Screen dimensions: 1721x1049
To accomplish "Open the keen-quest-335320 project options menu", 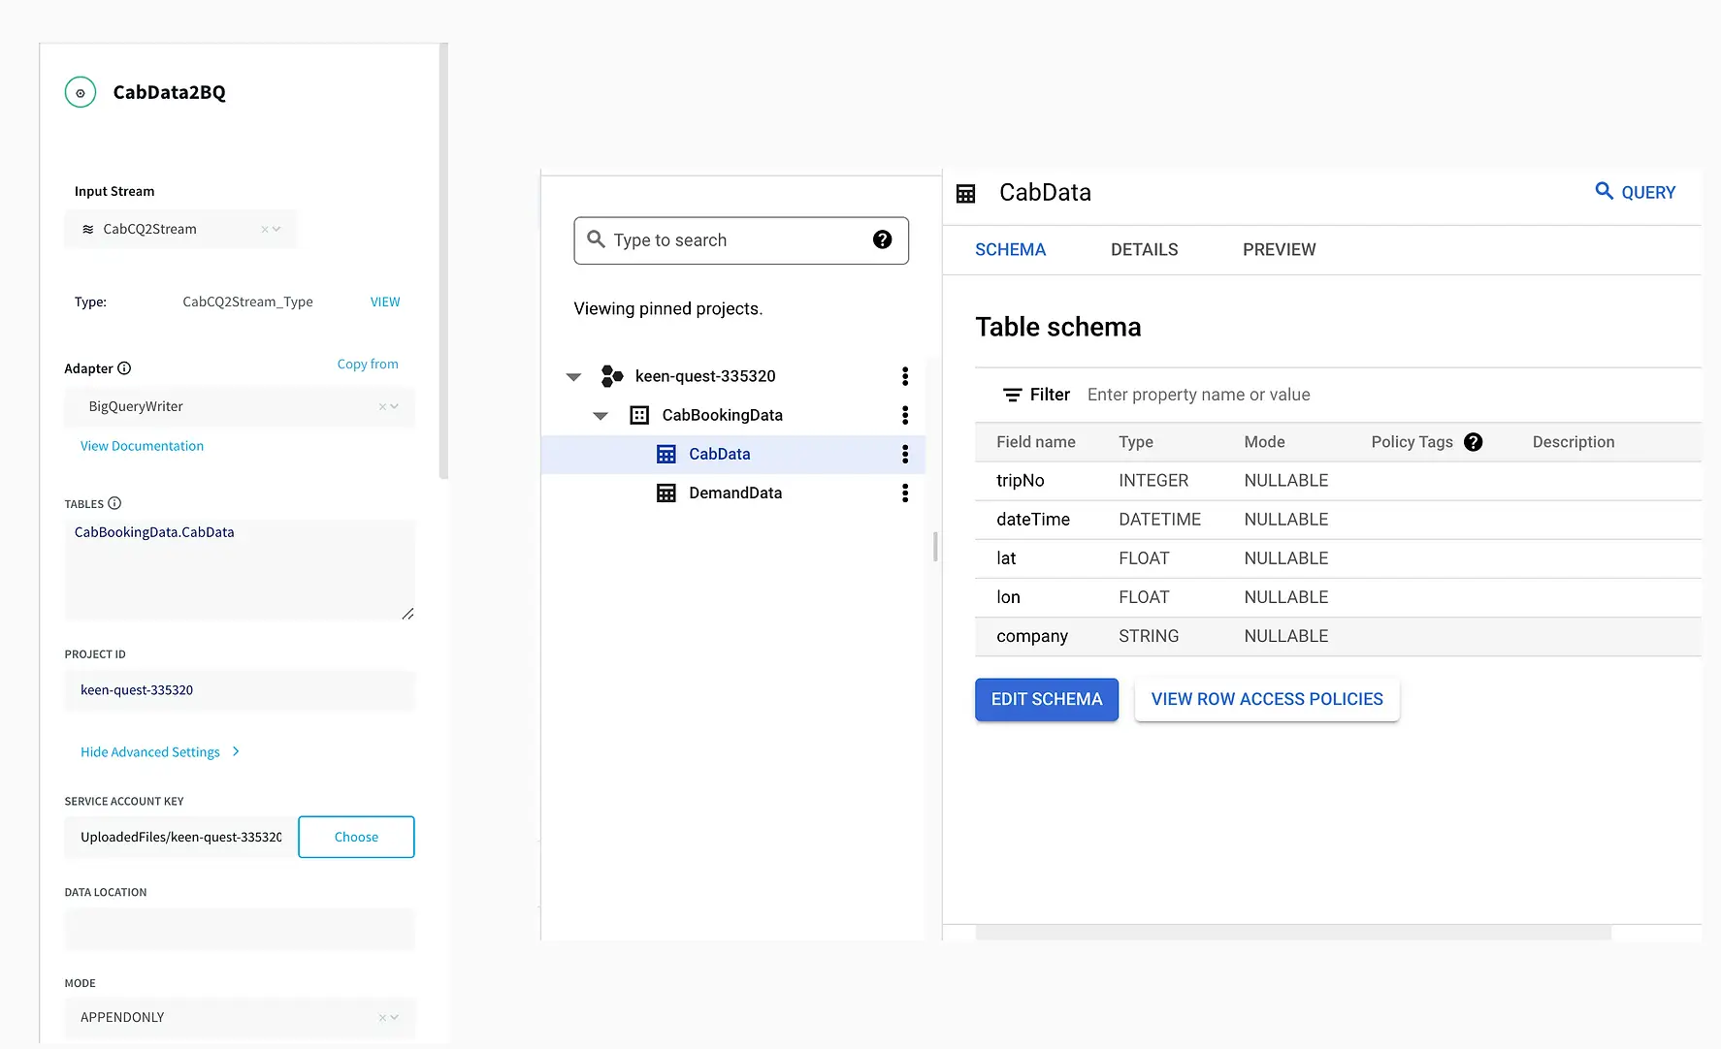I will 904,376.
